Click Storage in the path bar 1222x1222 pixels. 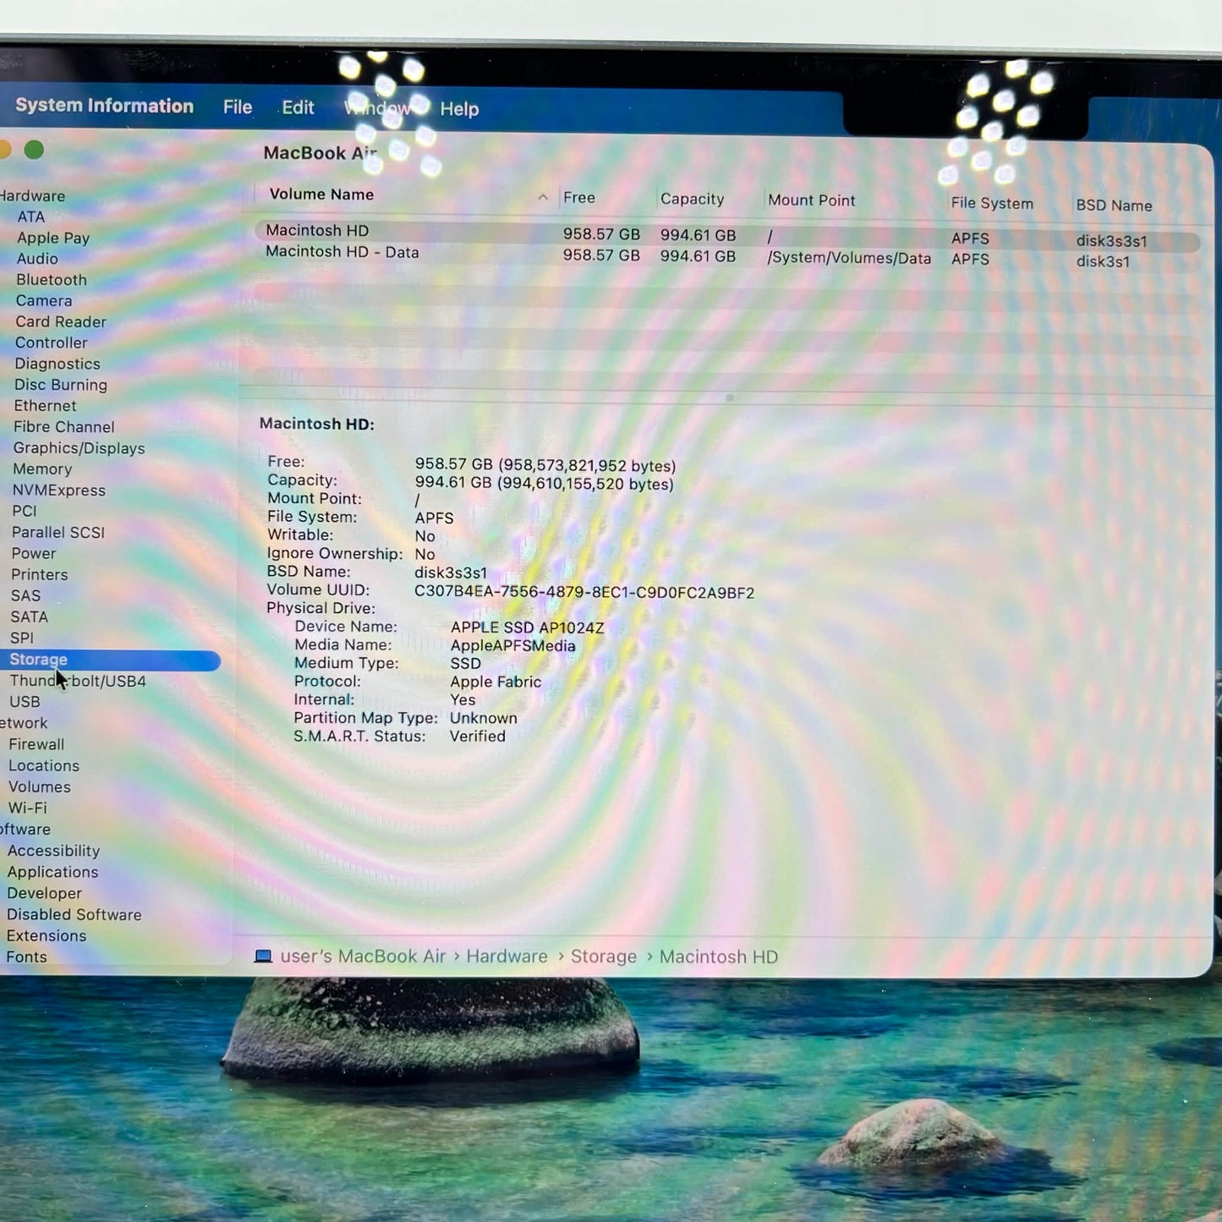(604, 956)
